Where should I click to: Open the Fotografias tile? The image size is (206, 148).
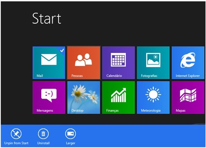click(x=153, y=63)
